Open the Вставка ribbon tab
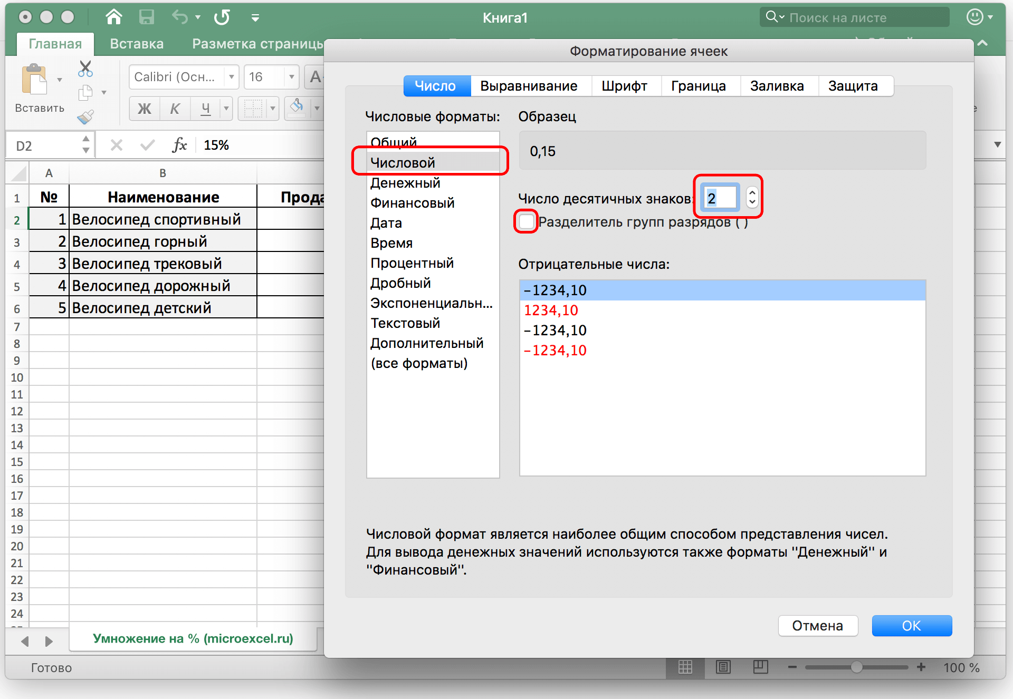The width and height of the screenshot is (1013, 699). 137,44
